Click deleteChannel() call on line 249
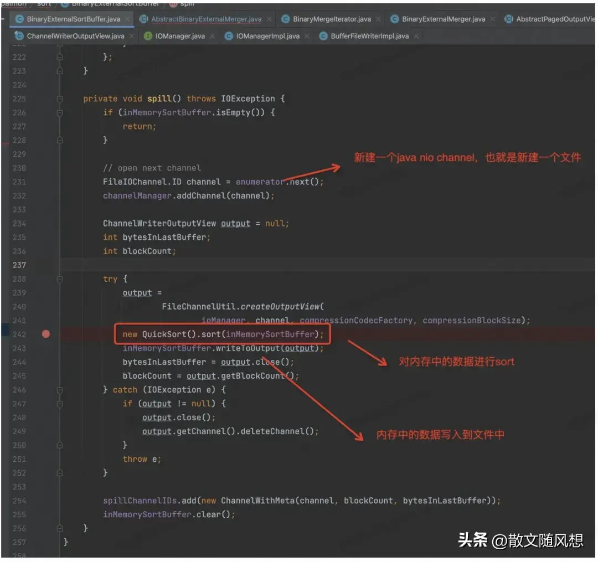598x562 pixels. [x=277, y=431]
